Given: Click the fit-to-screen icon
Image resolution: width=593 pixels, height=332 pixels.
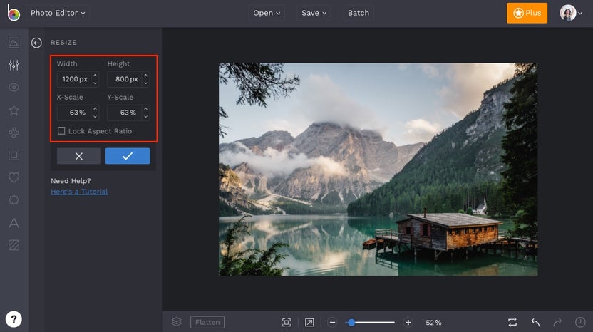Looking at the screenshot, I should coord(287,322).
